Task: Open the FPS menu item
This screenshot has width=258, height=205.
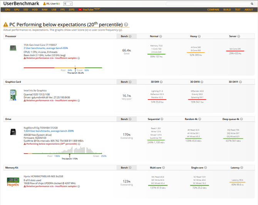Action: 62,10
